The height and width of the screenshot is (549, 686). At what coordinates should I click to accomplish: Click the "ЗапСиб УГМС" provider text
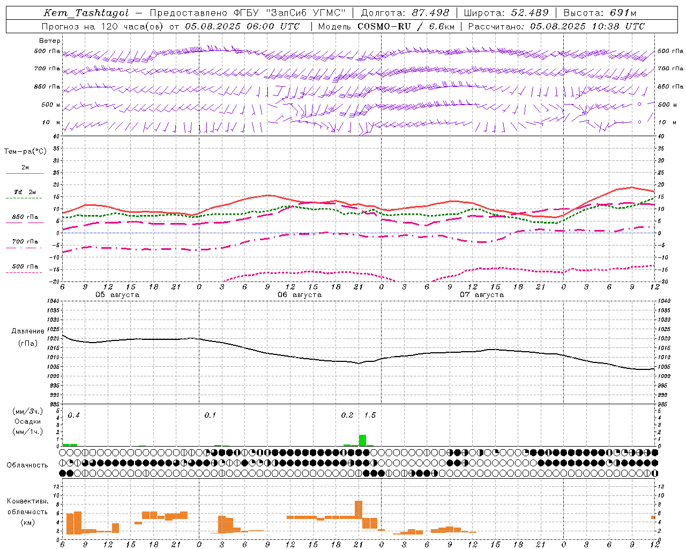305,13
